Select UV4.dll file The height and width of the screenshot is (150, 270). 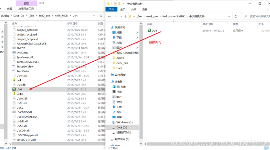21,85
